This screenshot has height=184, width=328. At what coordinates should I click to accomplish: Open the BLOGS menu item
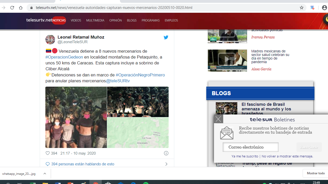[x=132, y=20]
